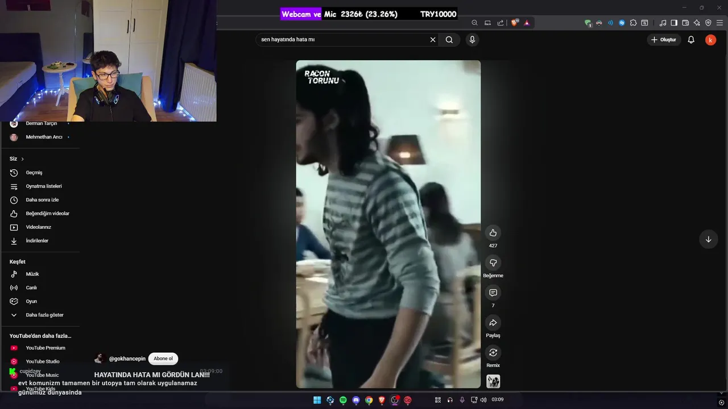Go to Müzik under Keşfet
Screen dimensions: 728x409
(40, 274)
